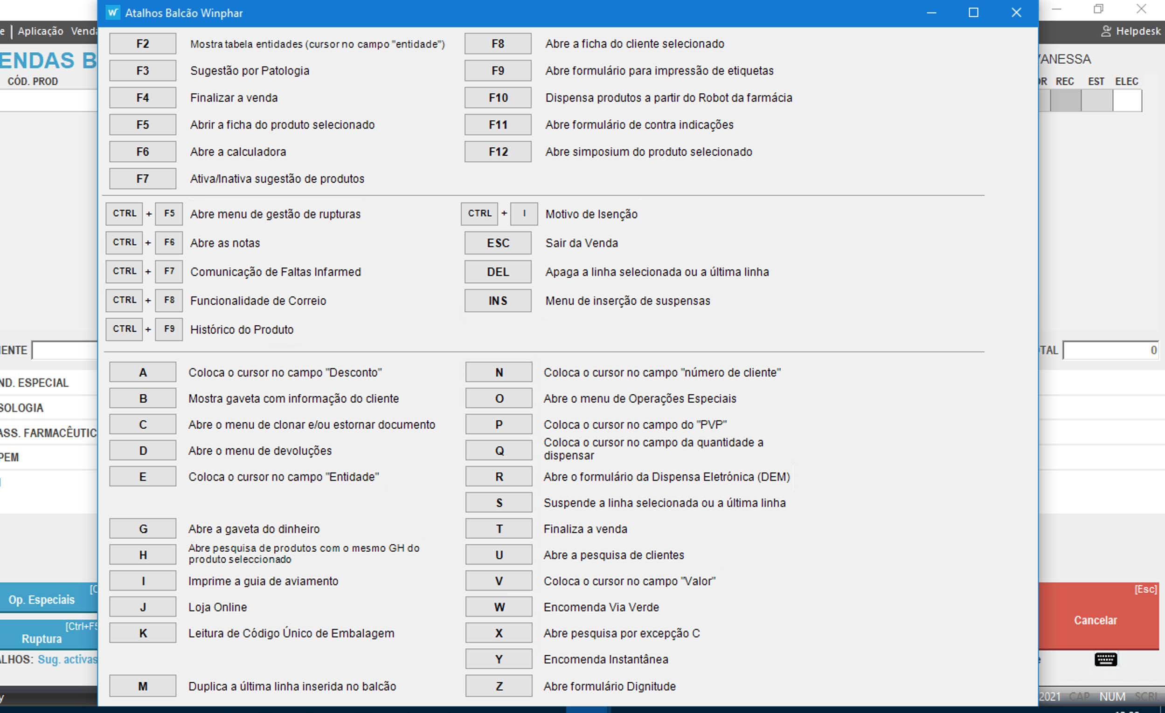Click the I key next to Motivo de Isenção
This screenshot has height=713, width=1165.
click(x=524, y=213)
